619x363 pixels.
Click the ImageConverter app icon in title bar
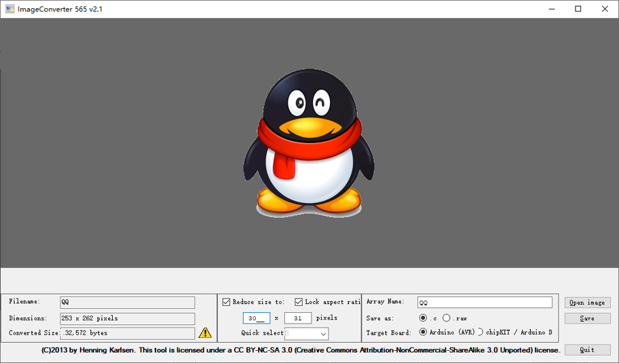pyautogui.click(x=10, y=9)
